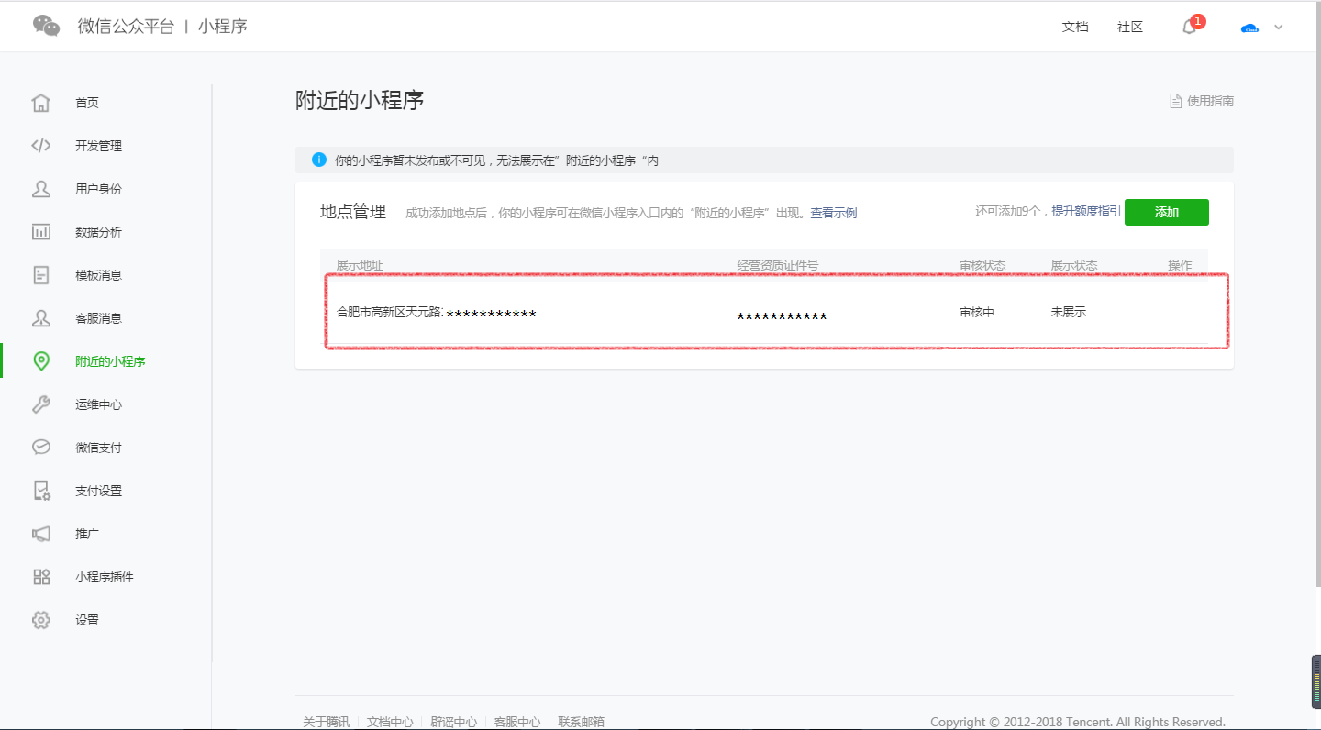Click the 附近的小程序 location pin icon
The image size is (1321, 730).
(41, 360)
